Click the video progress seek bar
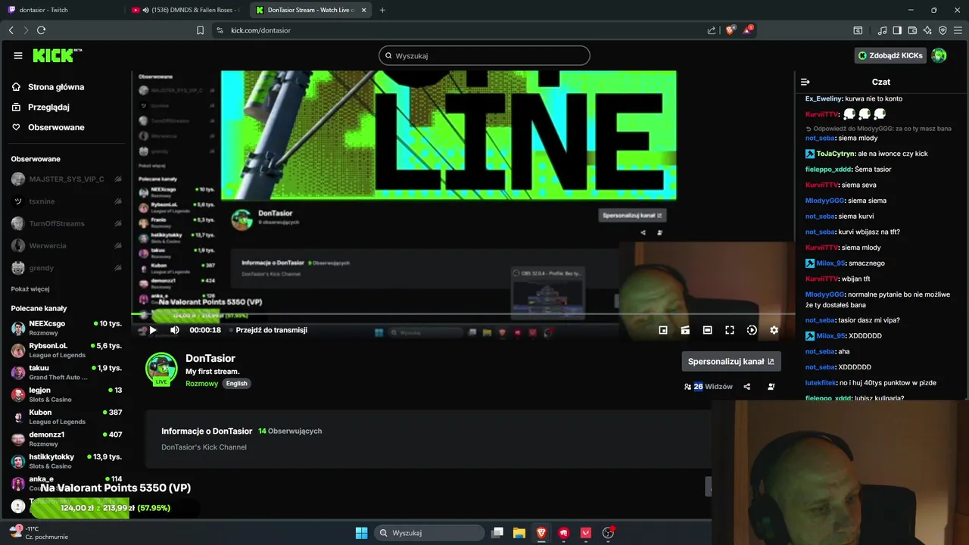Image resolution: width=969 pixels, height=545 pixels. click(x=463, y=313)
